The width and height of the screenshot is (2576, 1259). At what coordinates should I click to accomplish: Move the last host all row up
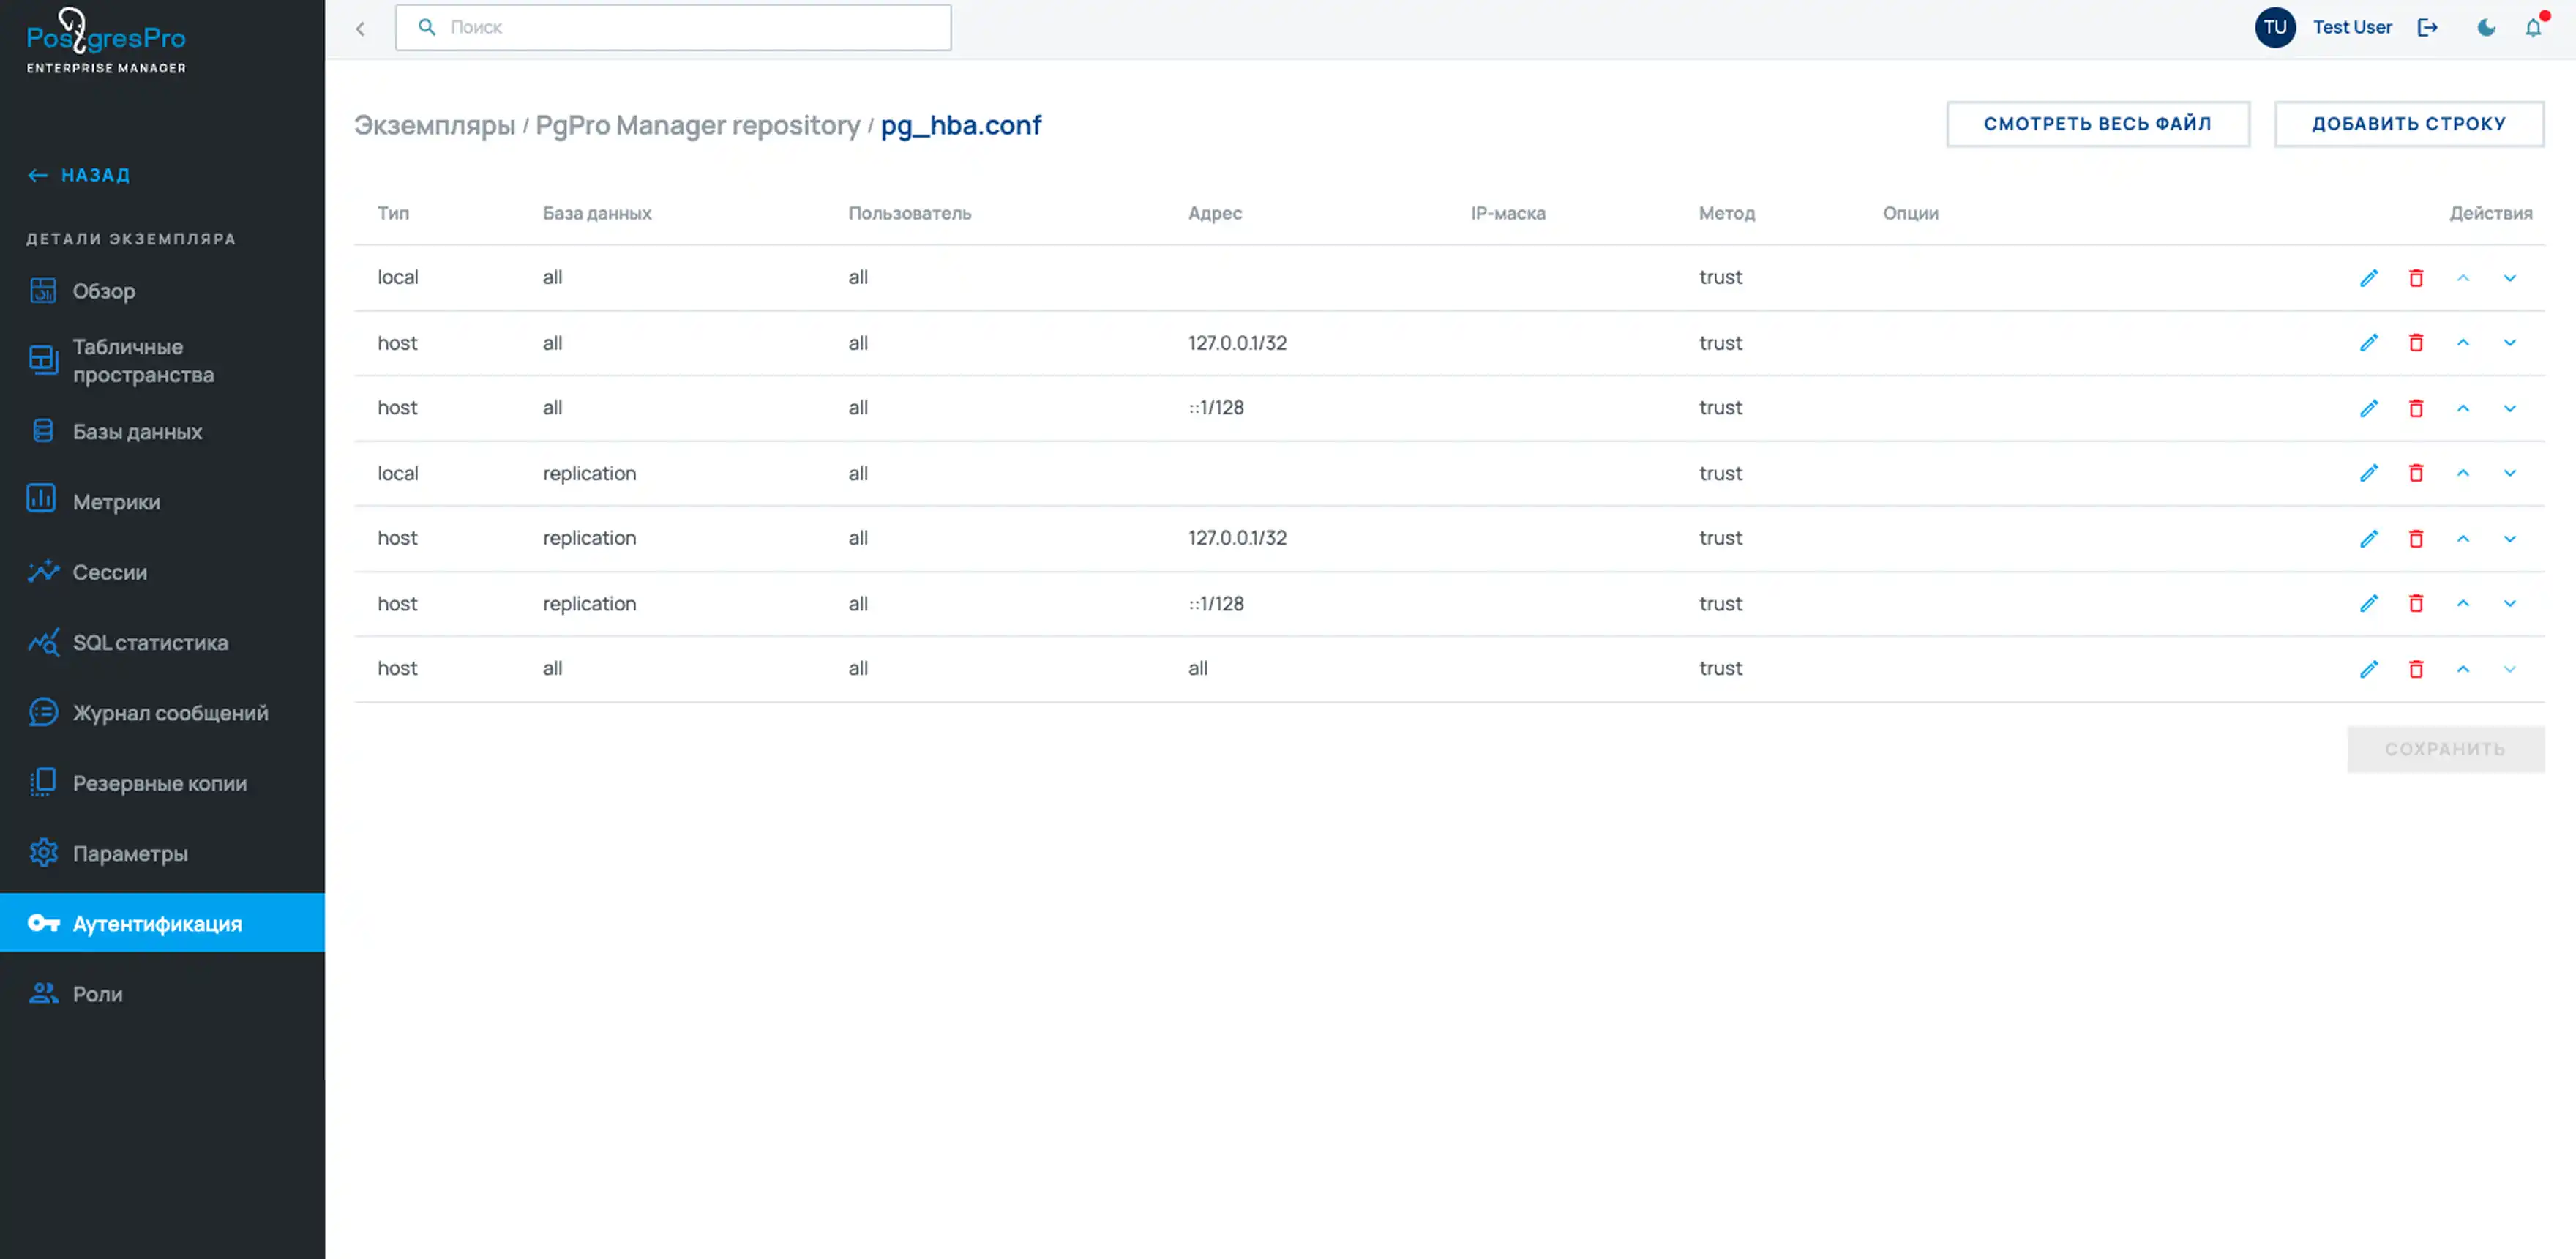click(x=2462, y=669)
